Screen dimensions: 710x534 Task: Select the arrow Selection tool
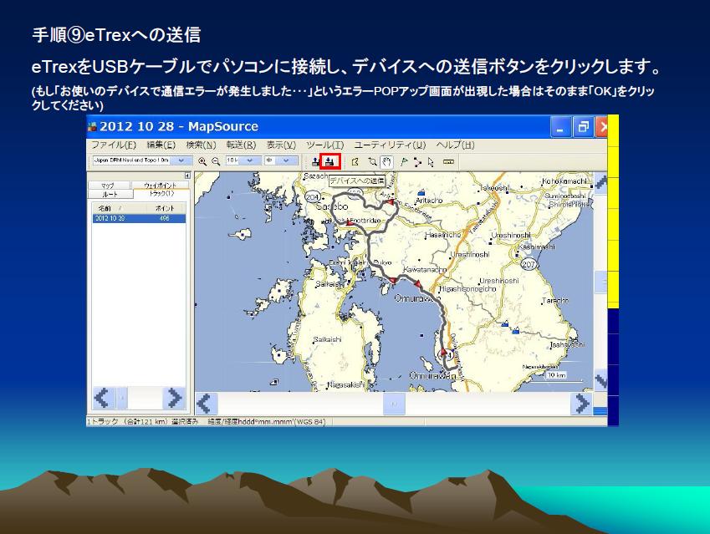431,161
